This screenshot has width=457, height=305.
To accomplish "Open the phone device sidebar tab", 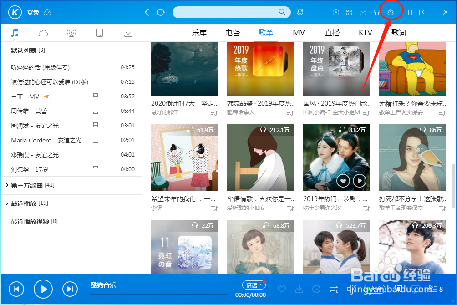I will coord(100,33).
